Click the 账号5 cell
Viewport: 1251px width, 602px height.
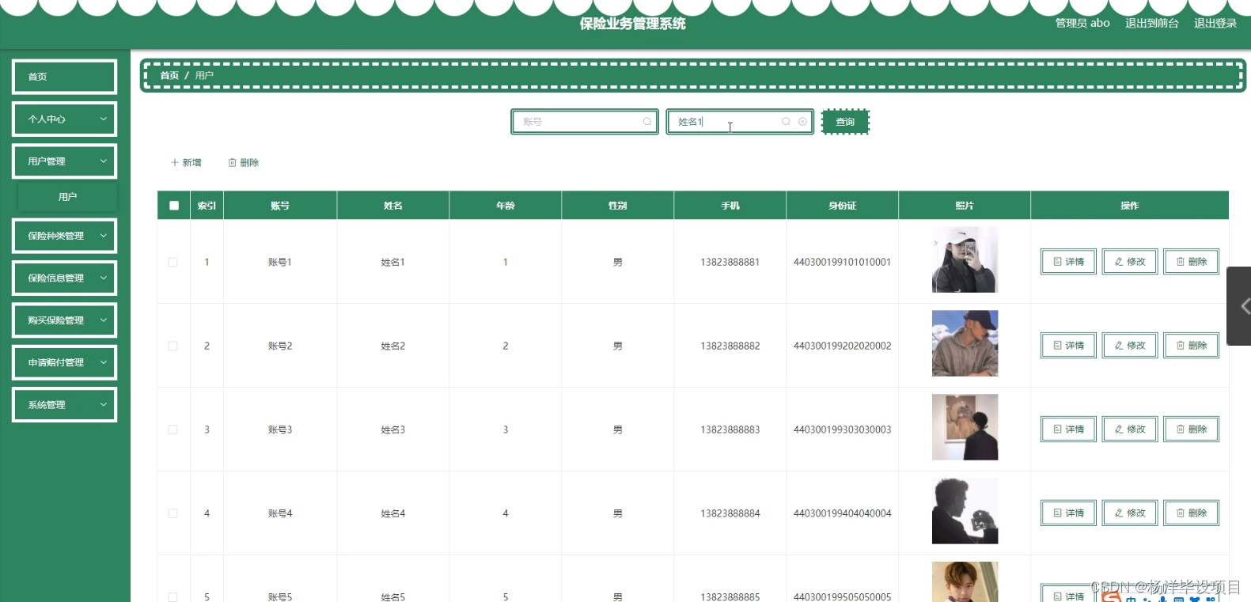pos(280,597)
